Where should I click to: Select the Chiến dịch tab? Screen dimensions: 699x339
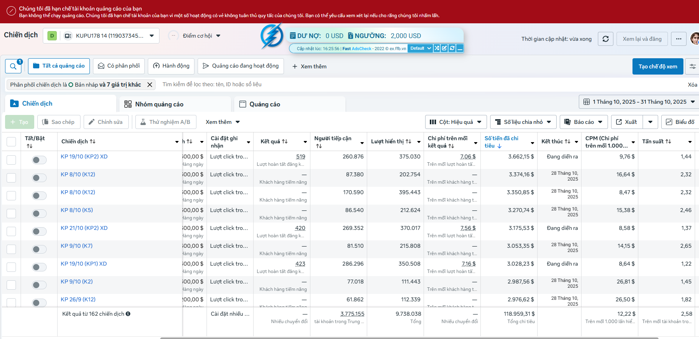point(61,104)
